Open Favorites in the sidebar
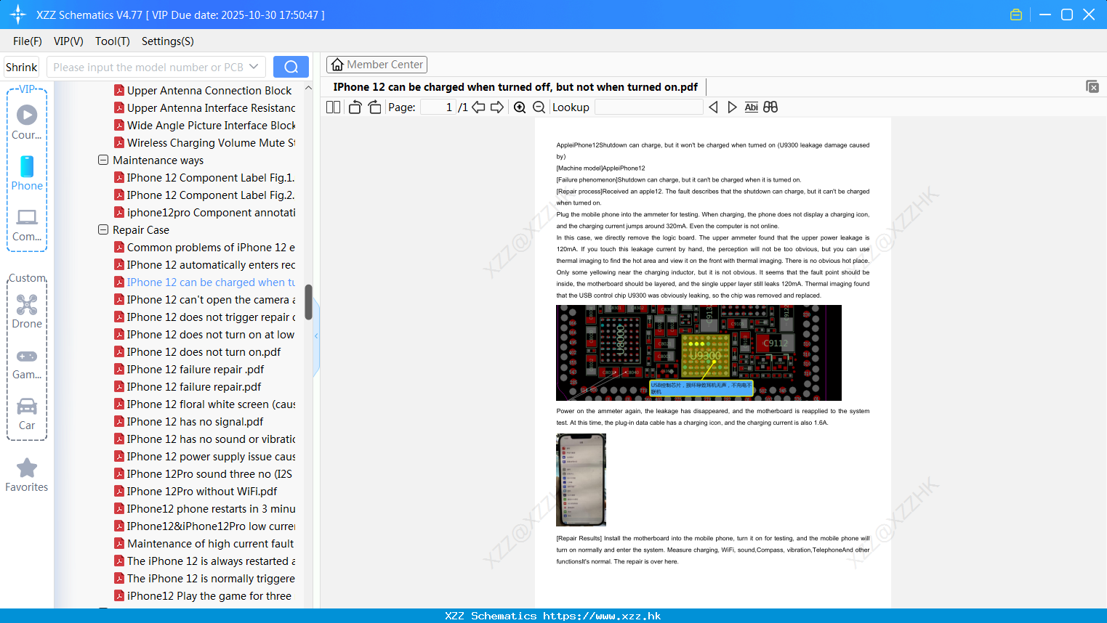 point(27,476)
